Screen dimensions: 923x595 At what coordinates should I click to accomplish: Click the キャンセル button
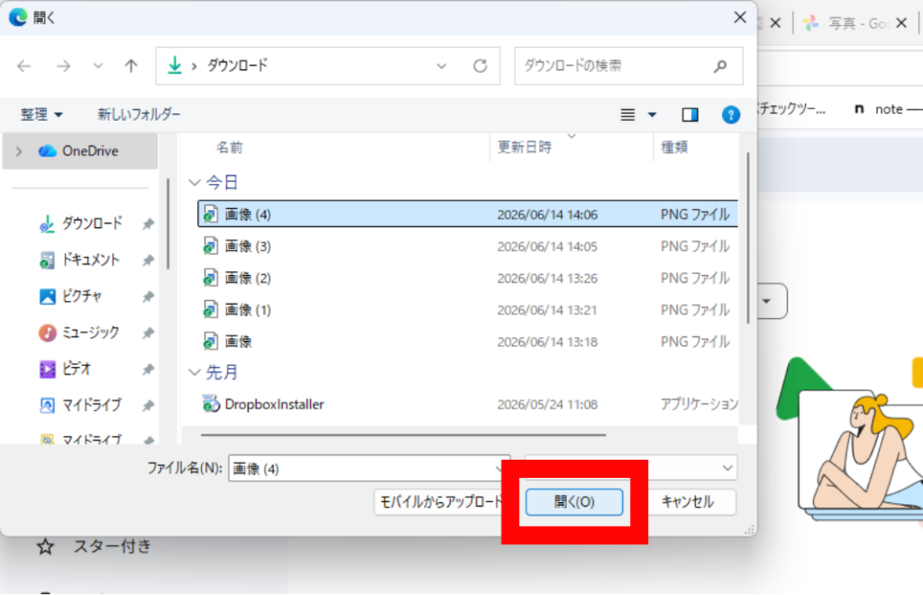tap(687, 502)
